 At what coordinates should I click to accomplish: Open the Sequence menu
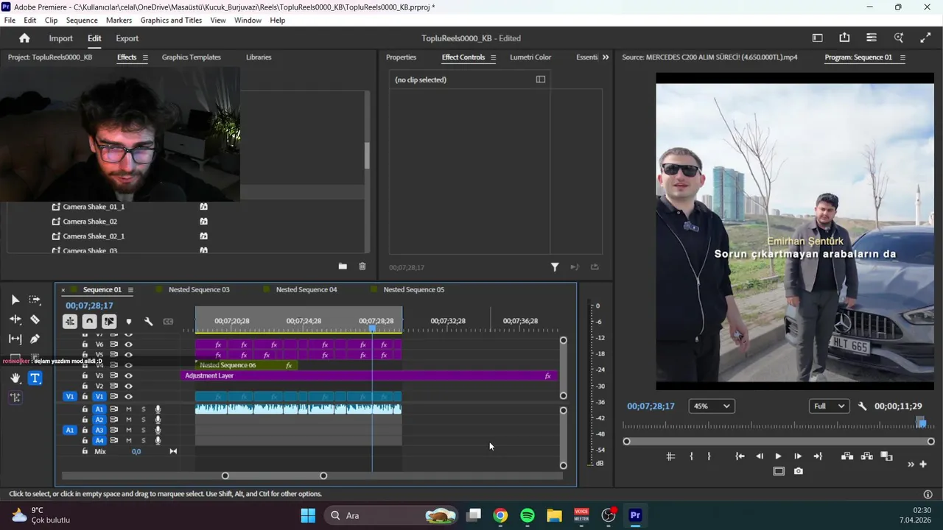[x=81, y=21]
